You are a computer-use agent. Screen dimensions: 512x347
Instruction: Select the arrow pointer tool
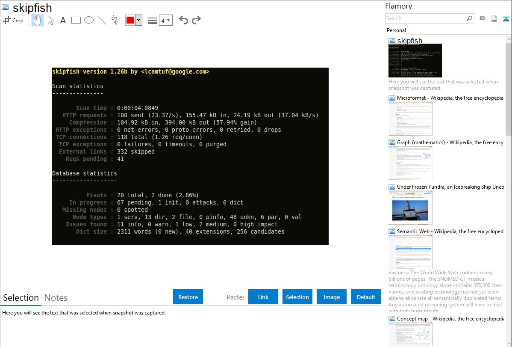coord(50,20)
